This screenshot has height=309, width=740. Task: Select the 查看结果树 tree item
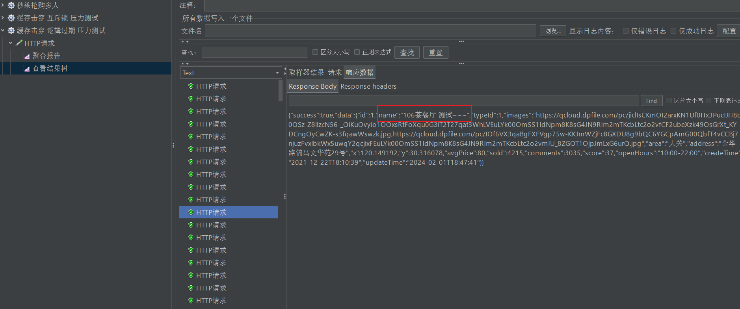coord(50,69)
